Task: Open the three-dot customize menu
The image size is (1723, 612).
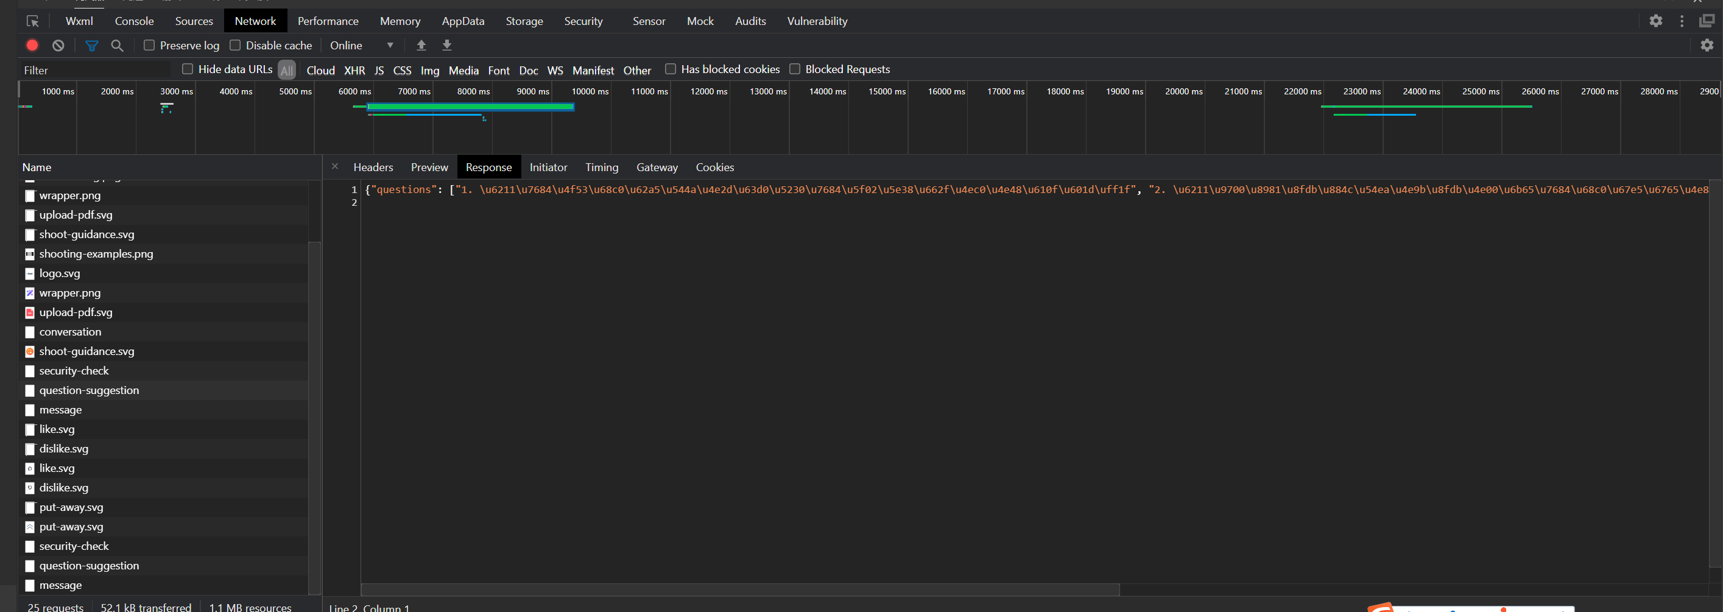Action: (x=1682, y=21)
